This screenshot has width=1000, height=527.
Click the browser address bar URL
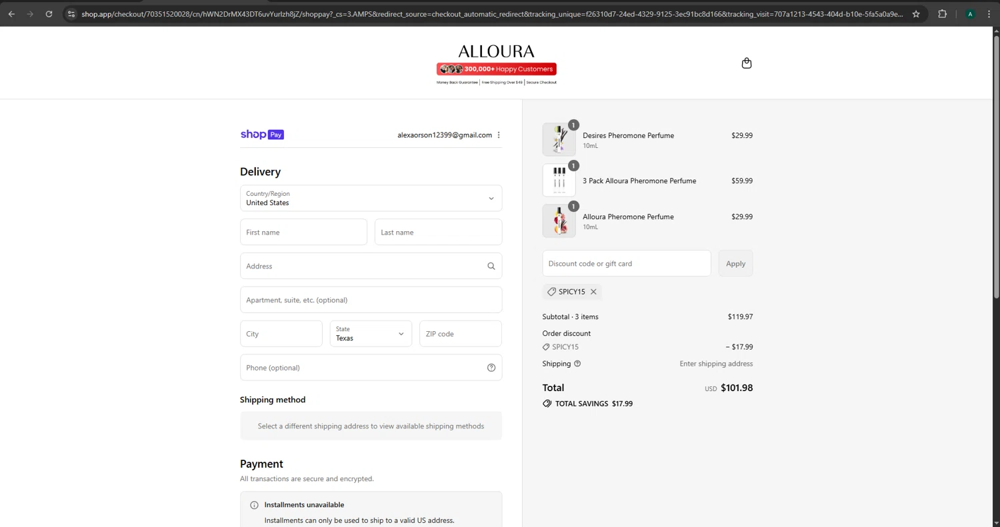click(492, 13)
